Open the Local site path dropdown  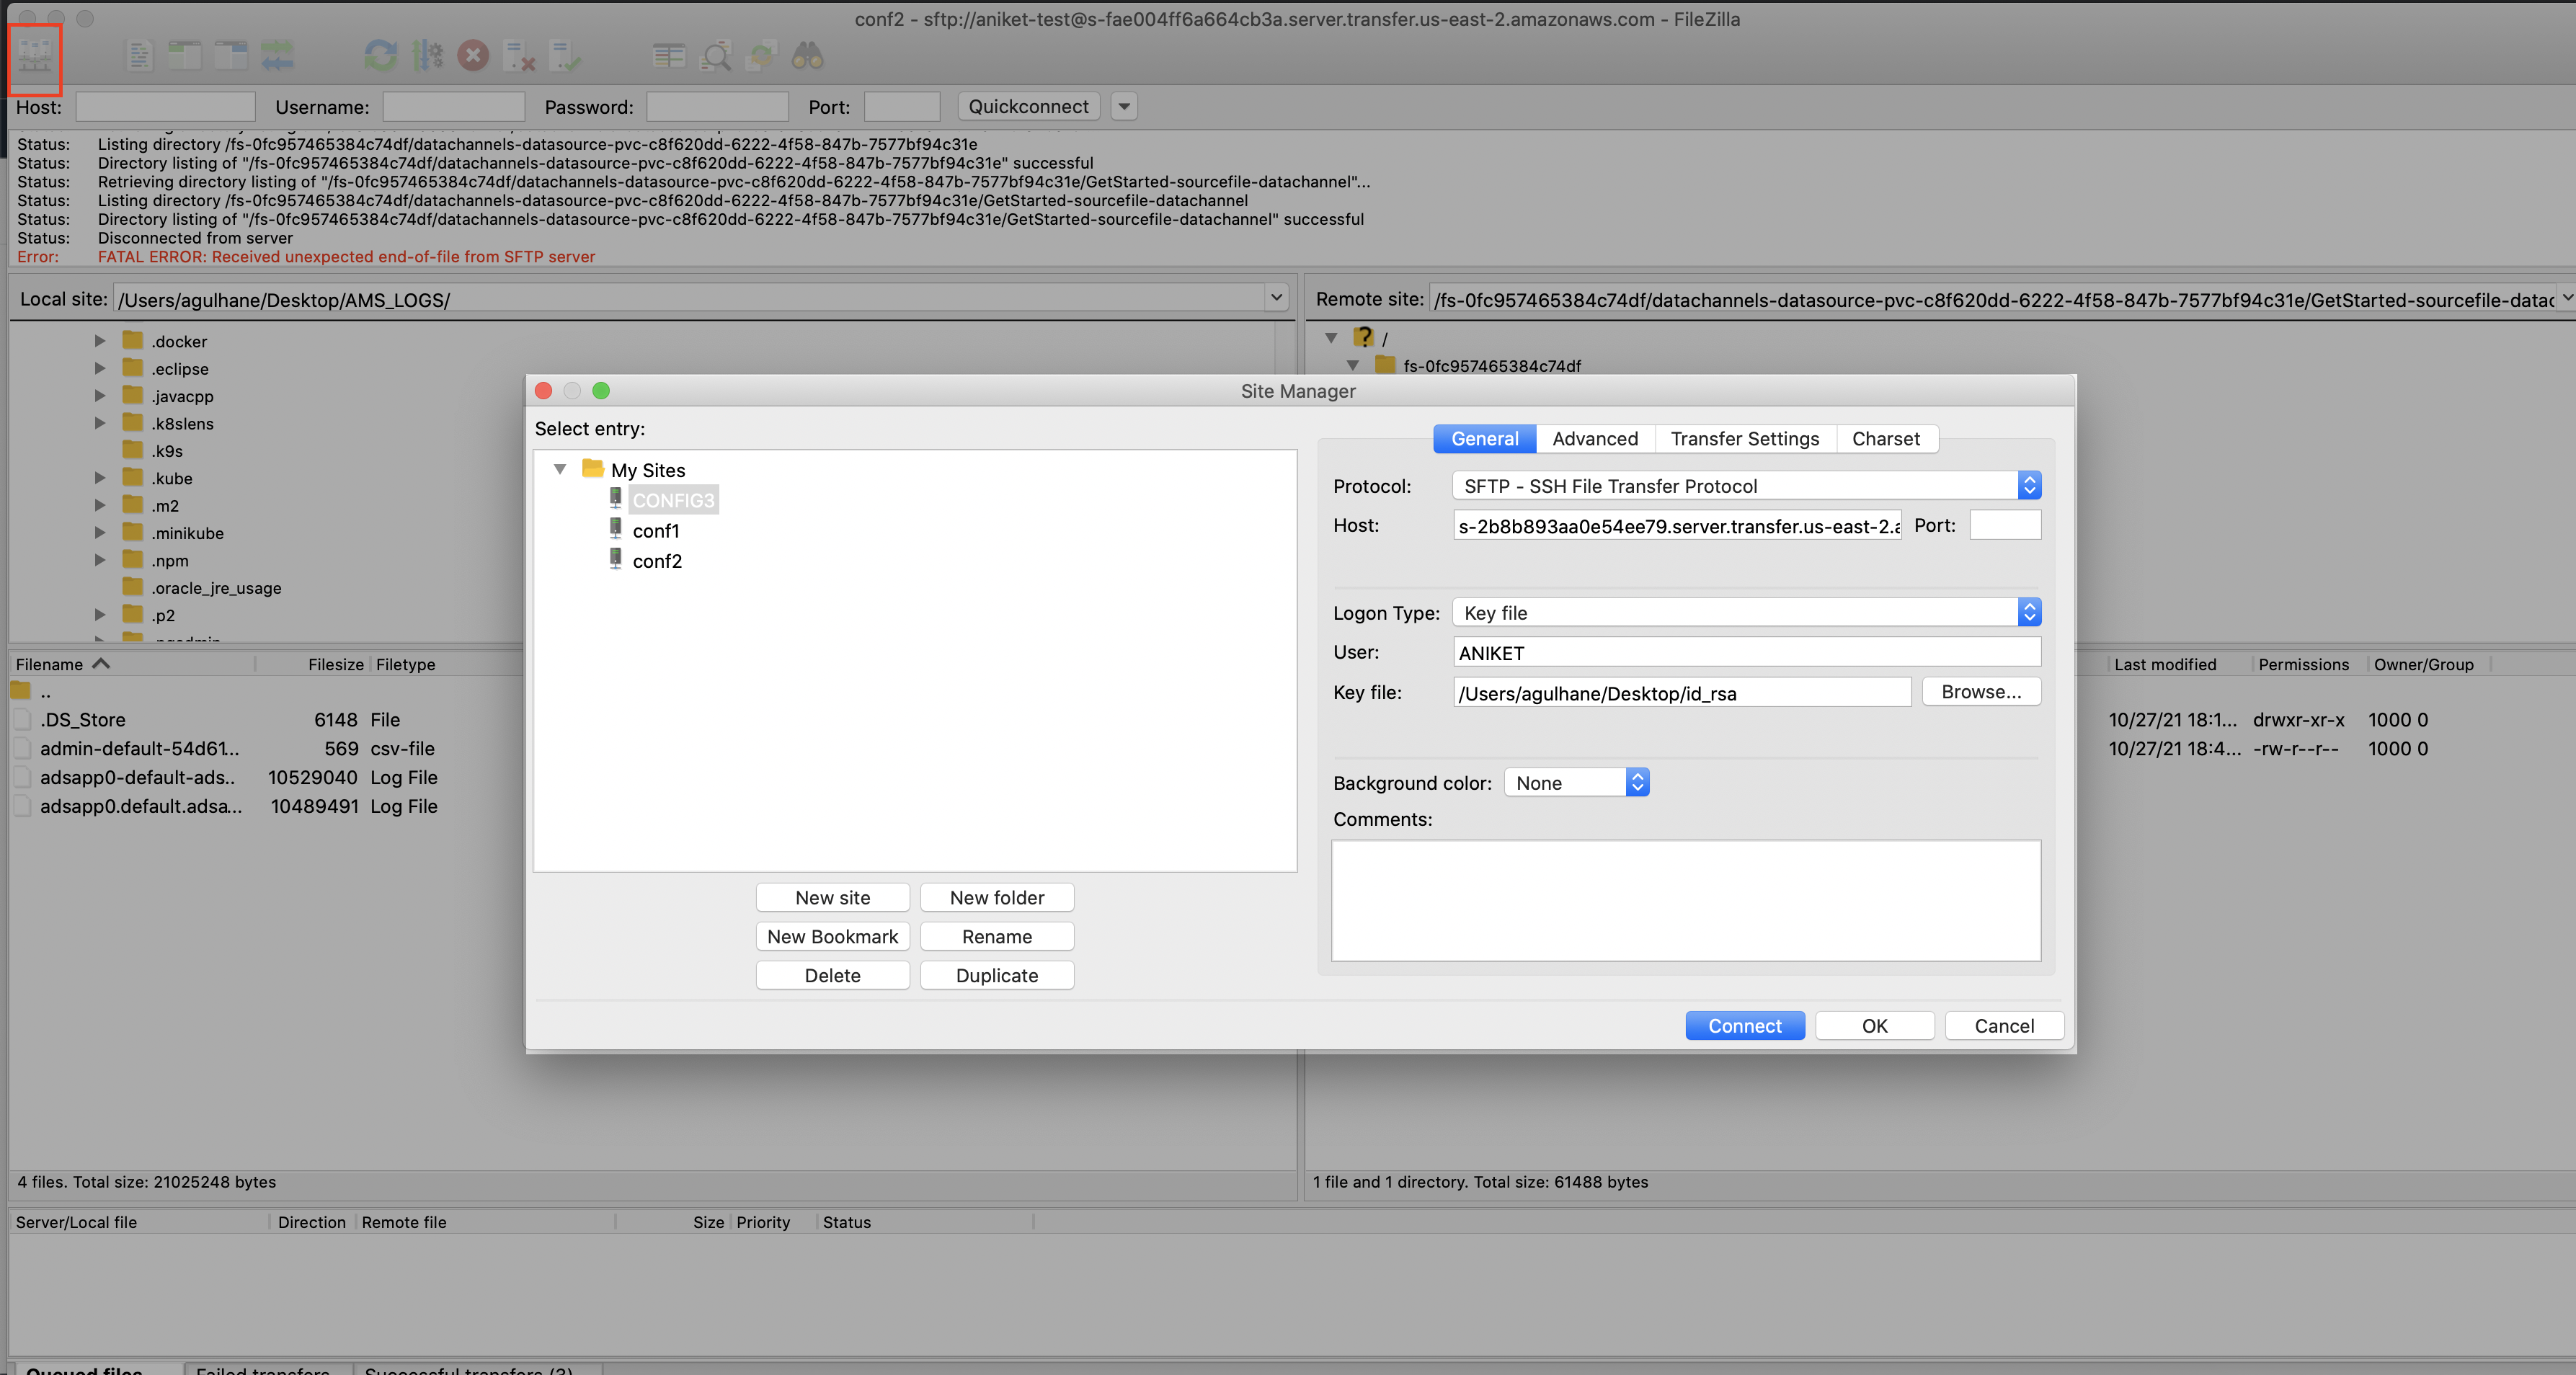point(1276,298)
